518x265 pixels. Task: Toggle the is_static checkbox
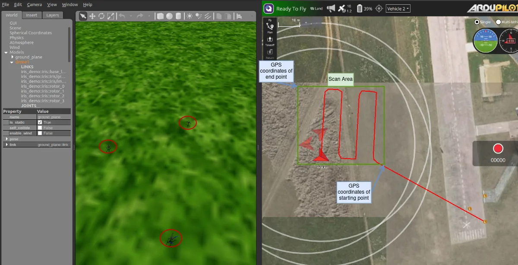coord(40,122)
